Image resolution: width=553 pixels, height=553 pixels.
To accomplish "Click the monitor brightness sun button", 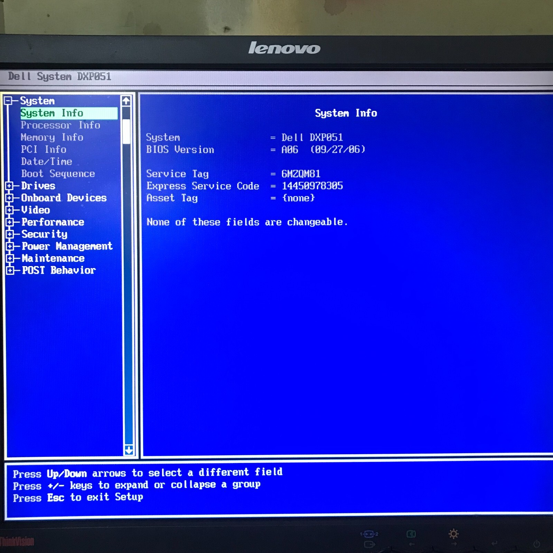I will (453, 534).
